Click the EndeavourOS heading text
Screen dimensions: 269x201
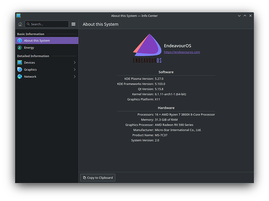click(x=178, y=46)
